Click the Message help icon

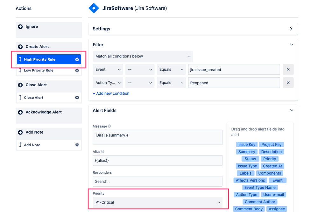[109, 126]
